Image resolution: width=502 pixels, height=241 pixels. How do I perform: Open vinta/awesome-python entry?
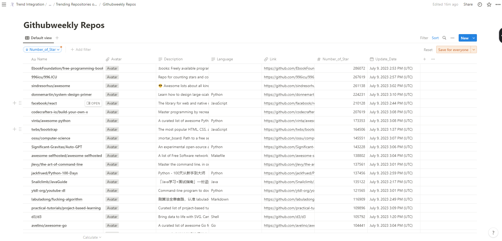click(51, 121)
